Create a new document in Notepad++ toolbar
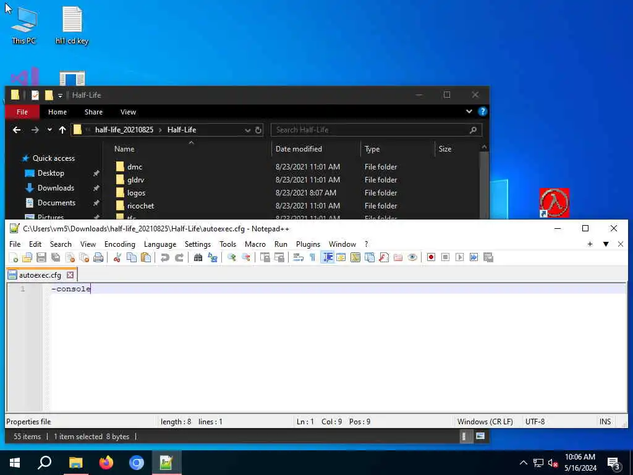Screen dimensions: 633x475 (x=14, y=257)
